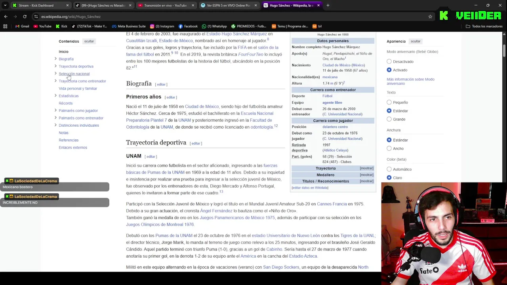Open the YouTube bookmark
Image resolution: width=507 pixels, height=285 pixels.
click(x=42, y=27)
